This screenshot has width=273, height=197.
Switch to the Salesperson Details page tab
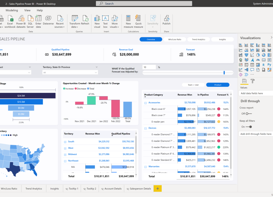139,189
